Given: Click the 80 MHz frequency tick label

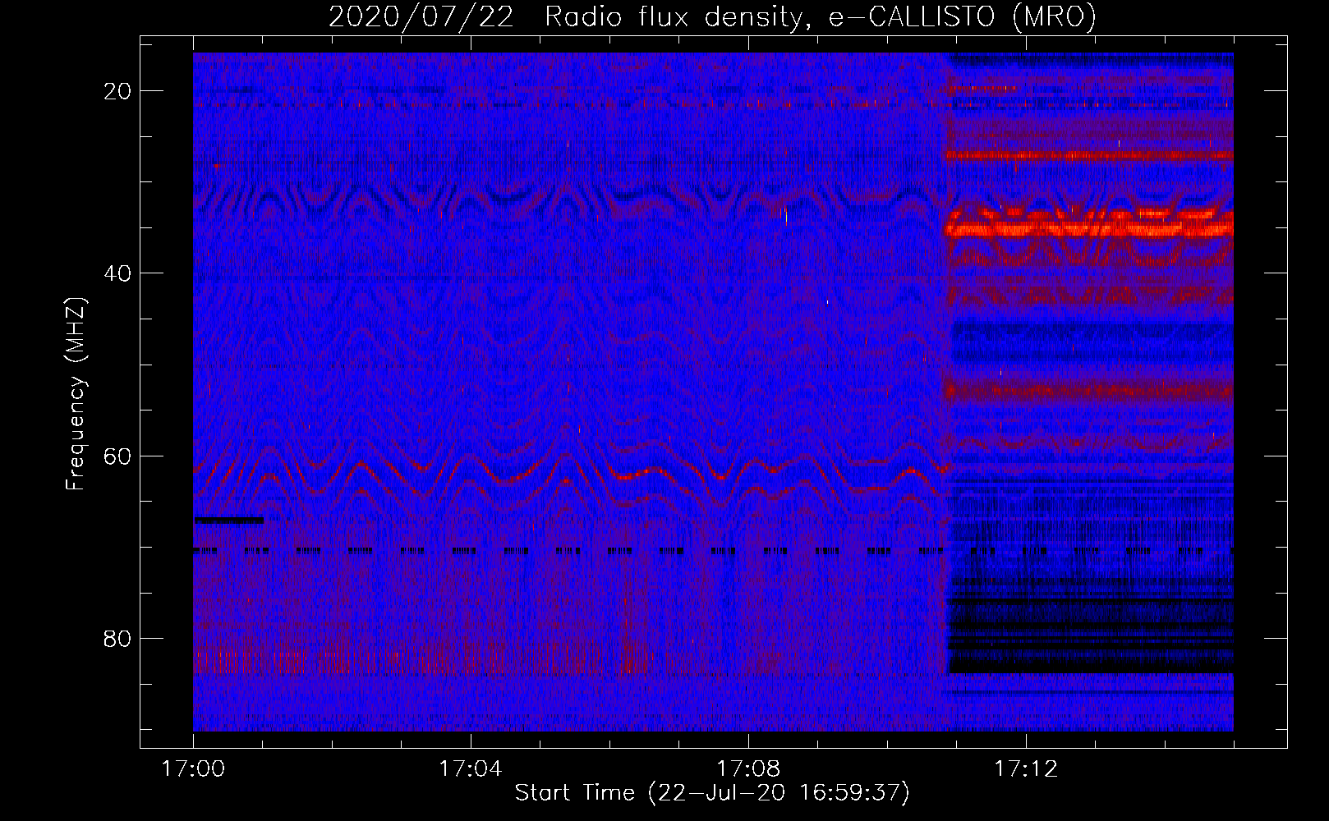Looking at the screenshot, I should [x=118, y=638].
